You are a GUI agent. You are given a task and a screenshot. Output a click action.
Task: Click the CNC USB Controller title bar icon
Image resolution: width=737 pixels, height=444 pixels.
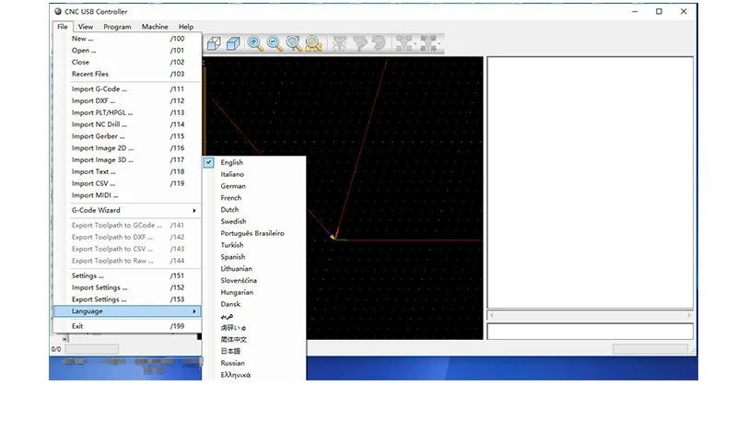coord(58,11)
